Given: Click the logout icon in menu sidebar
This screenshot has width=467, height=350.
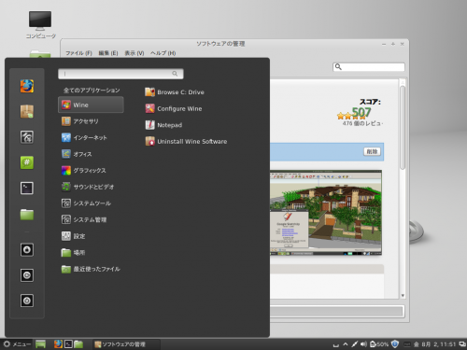Looking at the screenshot, I should tap(27, 275).
